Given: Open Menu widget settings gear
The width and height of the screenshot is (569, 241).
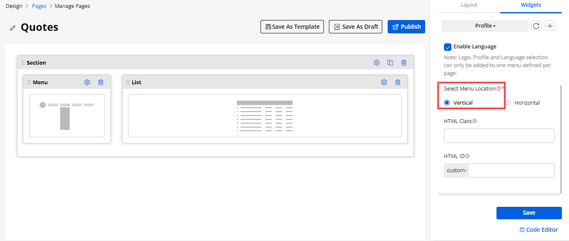Looking at the screenshot, I should click(87, 82).
